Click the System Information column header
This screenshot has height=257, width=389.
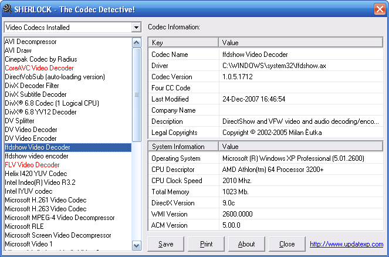click(x=183, y=147)
